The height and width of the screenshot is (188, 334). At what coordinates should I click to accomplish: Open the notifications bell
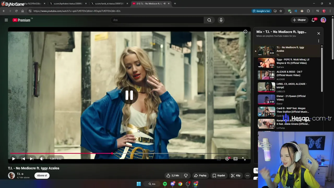[314, 20]
